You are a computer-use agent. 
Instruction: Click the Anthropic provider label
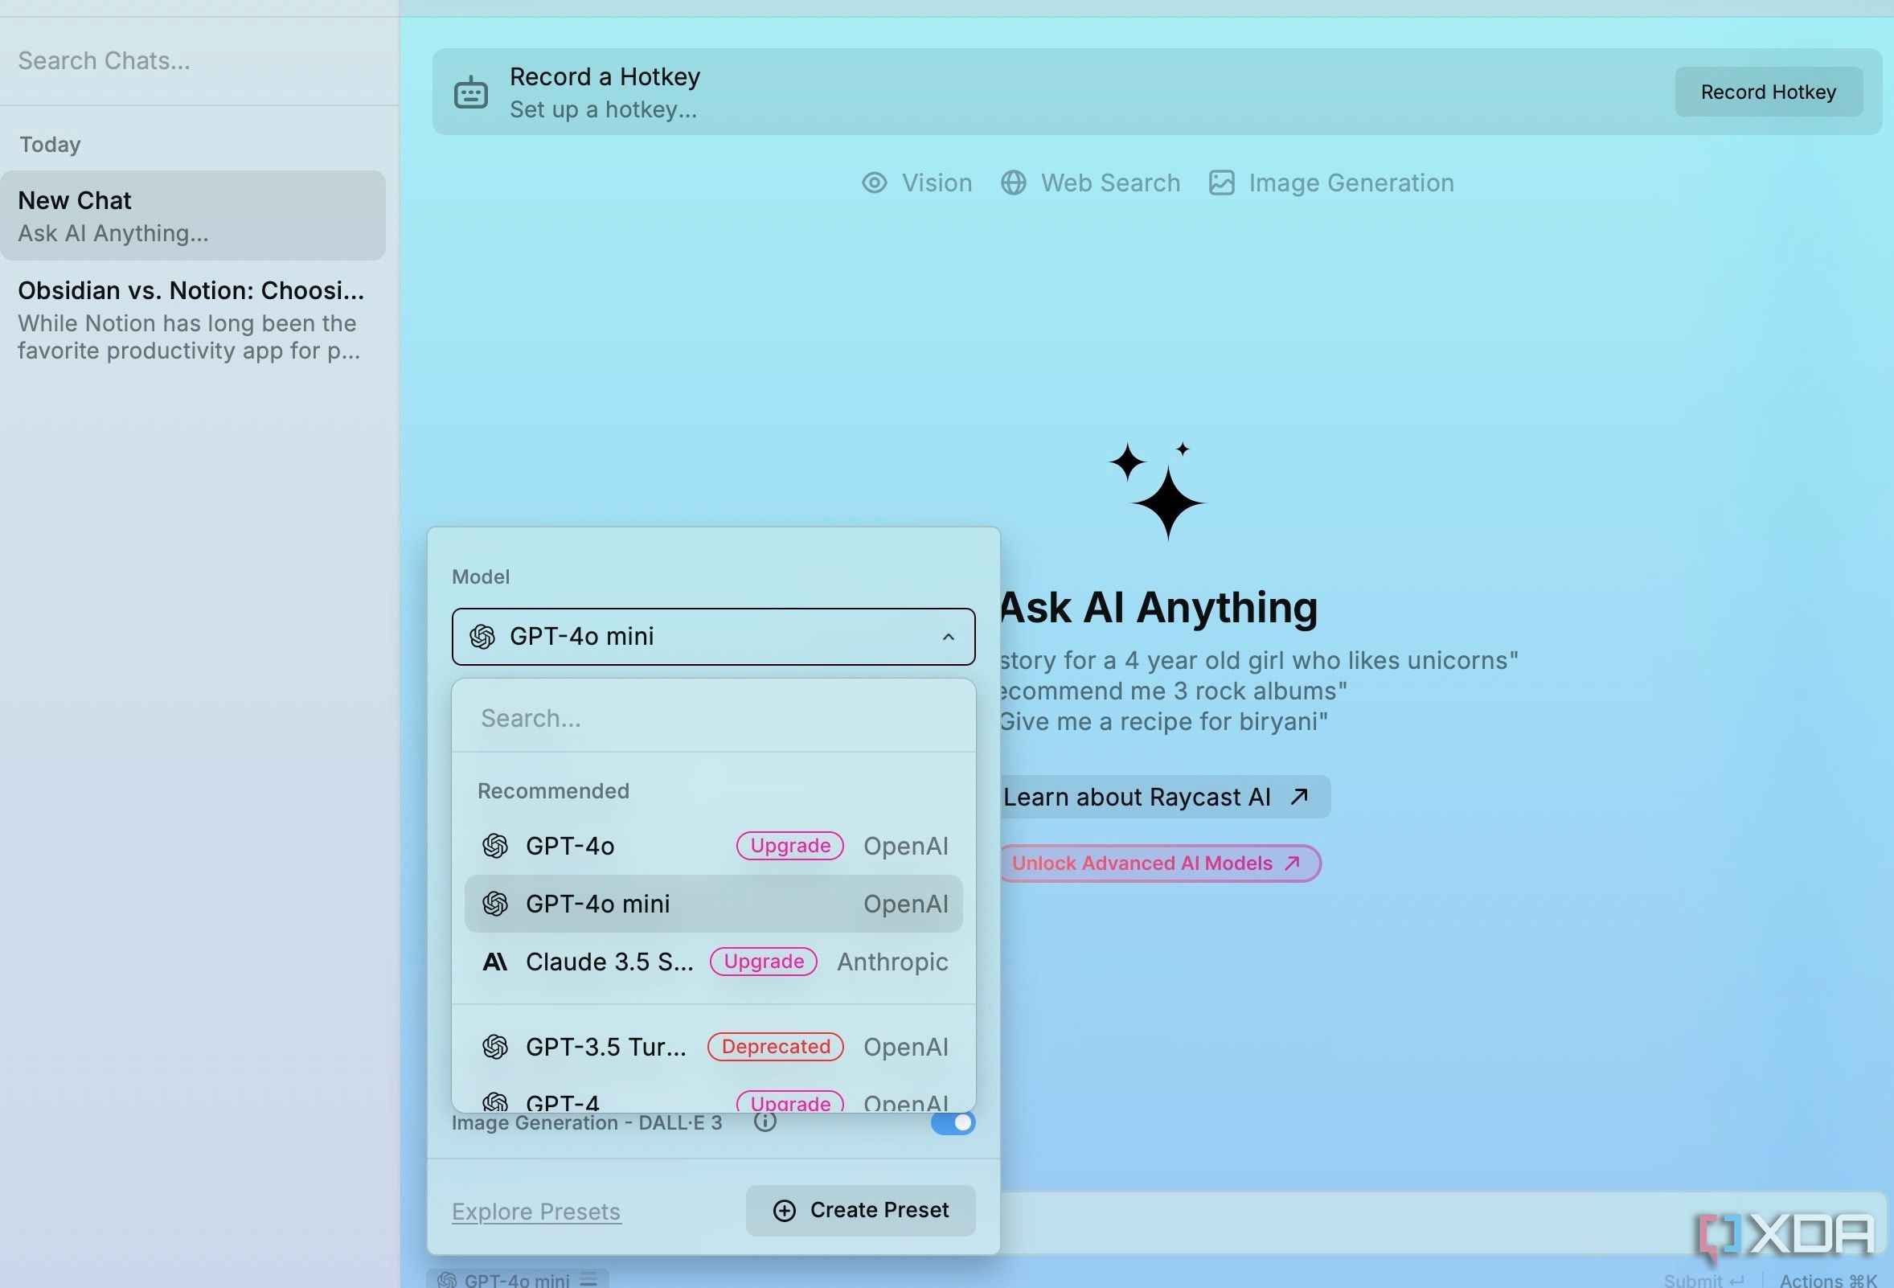point(892,962)
